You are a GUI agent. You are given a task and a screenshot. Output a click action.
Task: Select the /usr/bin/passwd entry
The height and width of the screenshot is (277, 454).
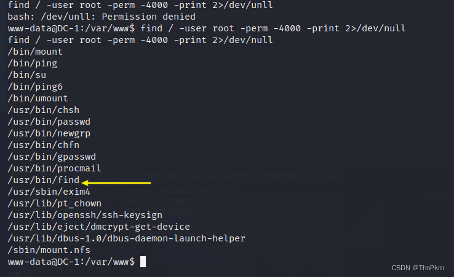(x=49, y=122)
